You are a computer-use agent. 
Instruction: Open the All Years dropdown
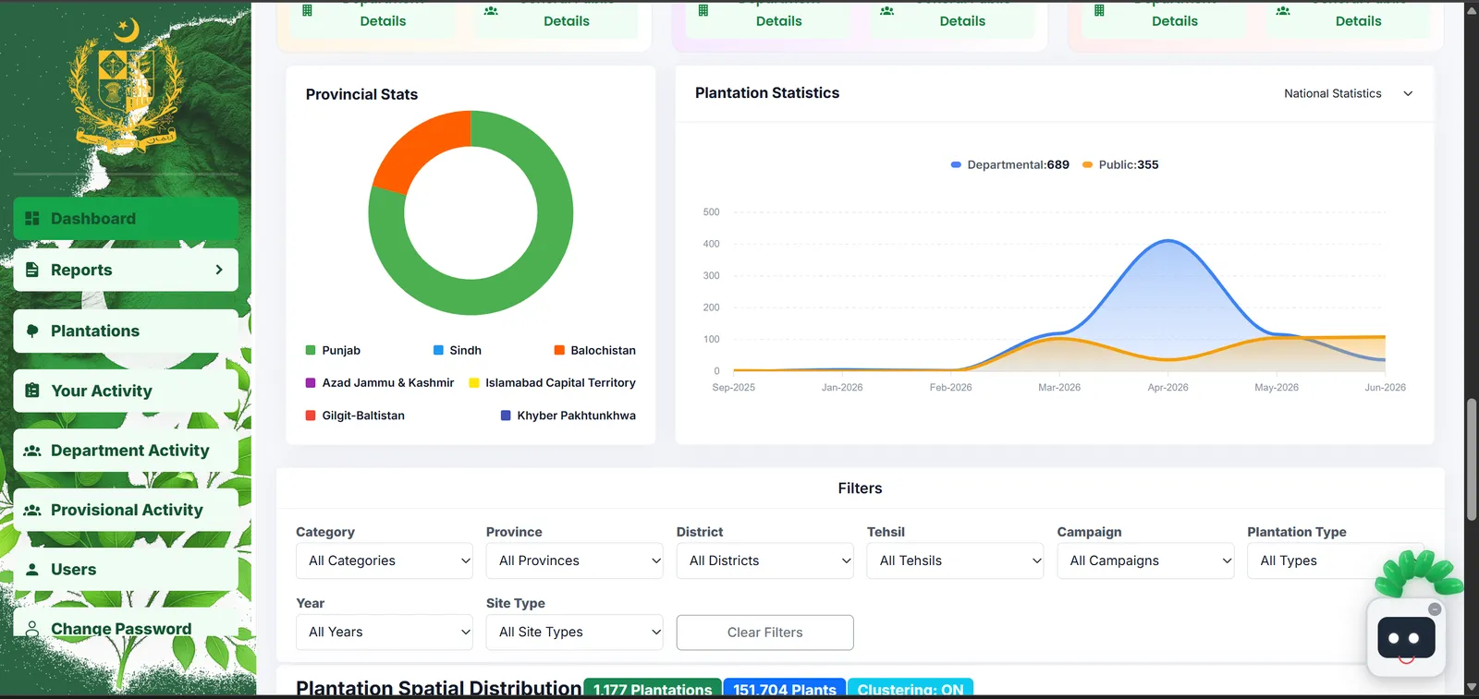tap(385, 633)
